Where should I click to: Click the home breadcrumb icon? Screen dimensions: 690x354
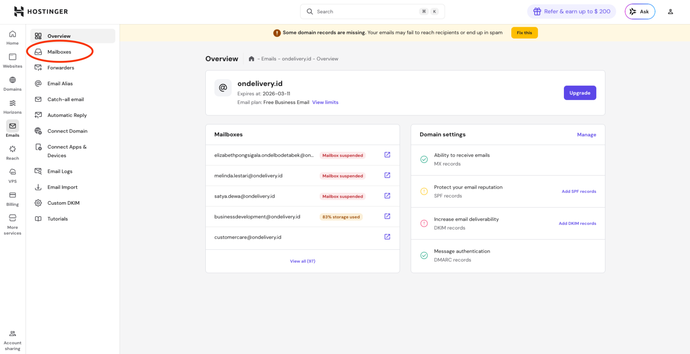tap(251, 59)
